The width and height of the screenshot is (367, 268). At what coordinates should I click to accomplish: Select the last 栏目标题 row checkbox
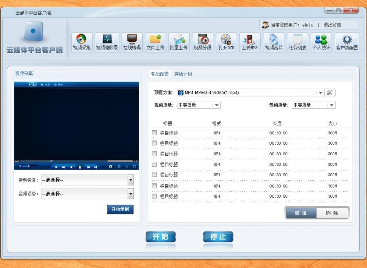pyautogui.click(x=154, y=196)
